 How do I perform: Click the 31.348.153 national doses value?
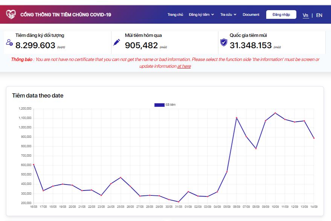click(x=250, y=46)
